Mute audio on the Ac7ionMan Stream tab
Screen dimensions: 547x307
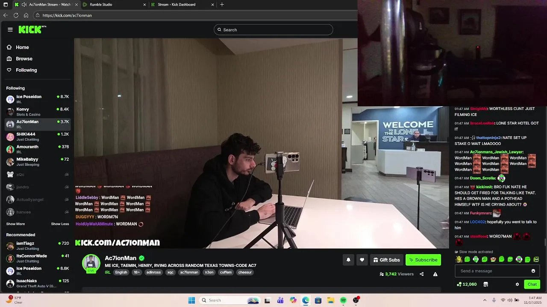point(24,5)
